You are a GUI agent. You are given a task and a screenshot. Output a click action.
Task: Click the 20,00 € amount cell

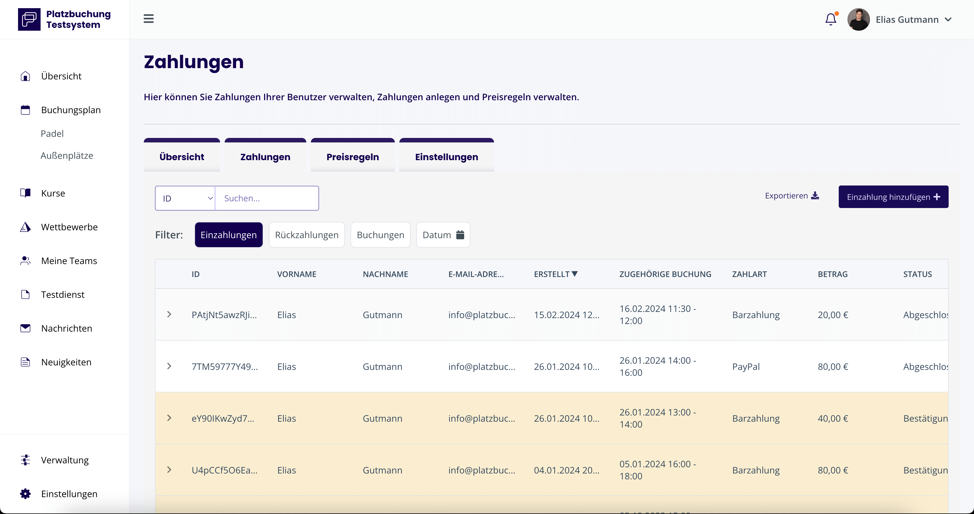coord(833,315)
